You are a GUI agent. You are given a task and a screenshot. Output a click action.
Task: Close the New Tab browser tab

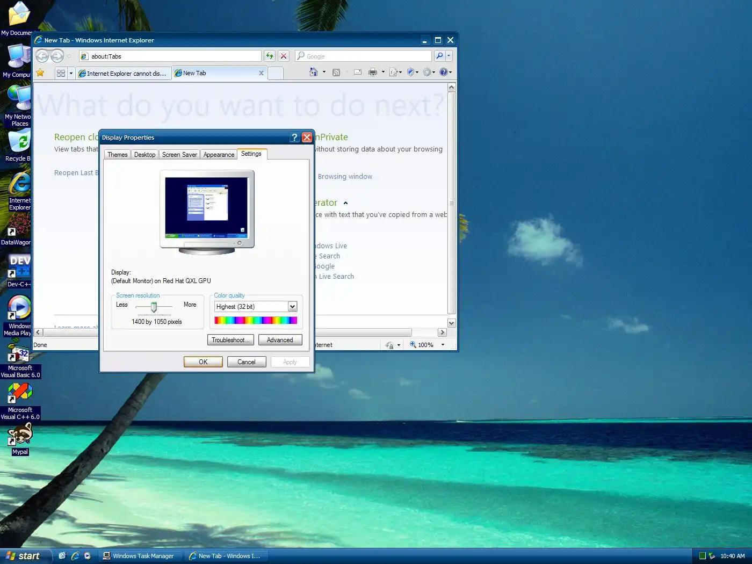(x=261, y=73)
